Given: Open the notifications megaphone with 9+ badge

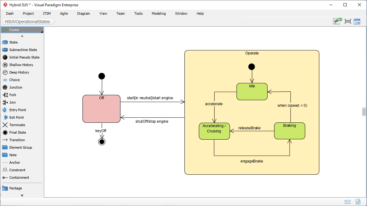Looking at the screenshot, I should pos(337,21).
